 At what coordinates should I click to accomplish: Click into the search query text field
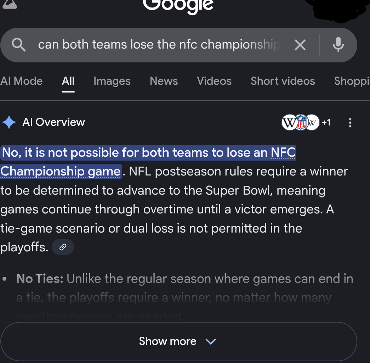tap(159, 45)
